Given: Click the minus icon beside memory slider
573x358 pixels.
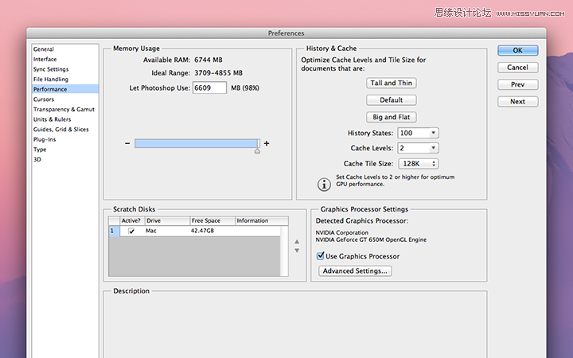Looking at the screenshot, I should coord(127,143).
